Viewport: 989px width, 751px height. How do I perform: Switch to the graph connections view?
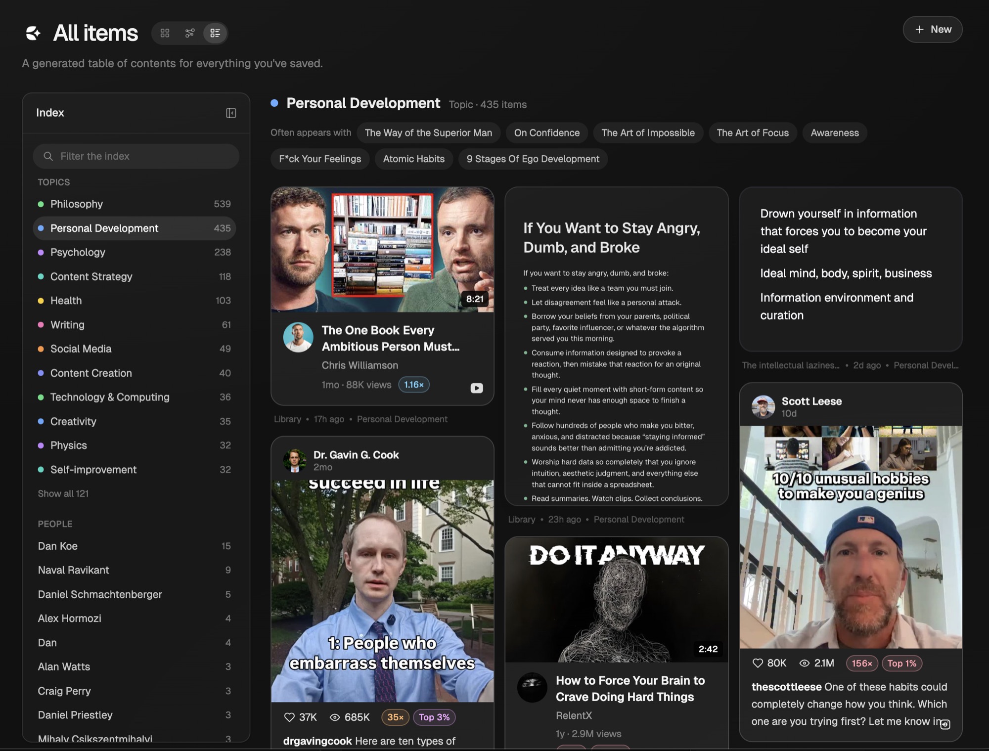coord(190,33)
